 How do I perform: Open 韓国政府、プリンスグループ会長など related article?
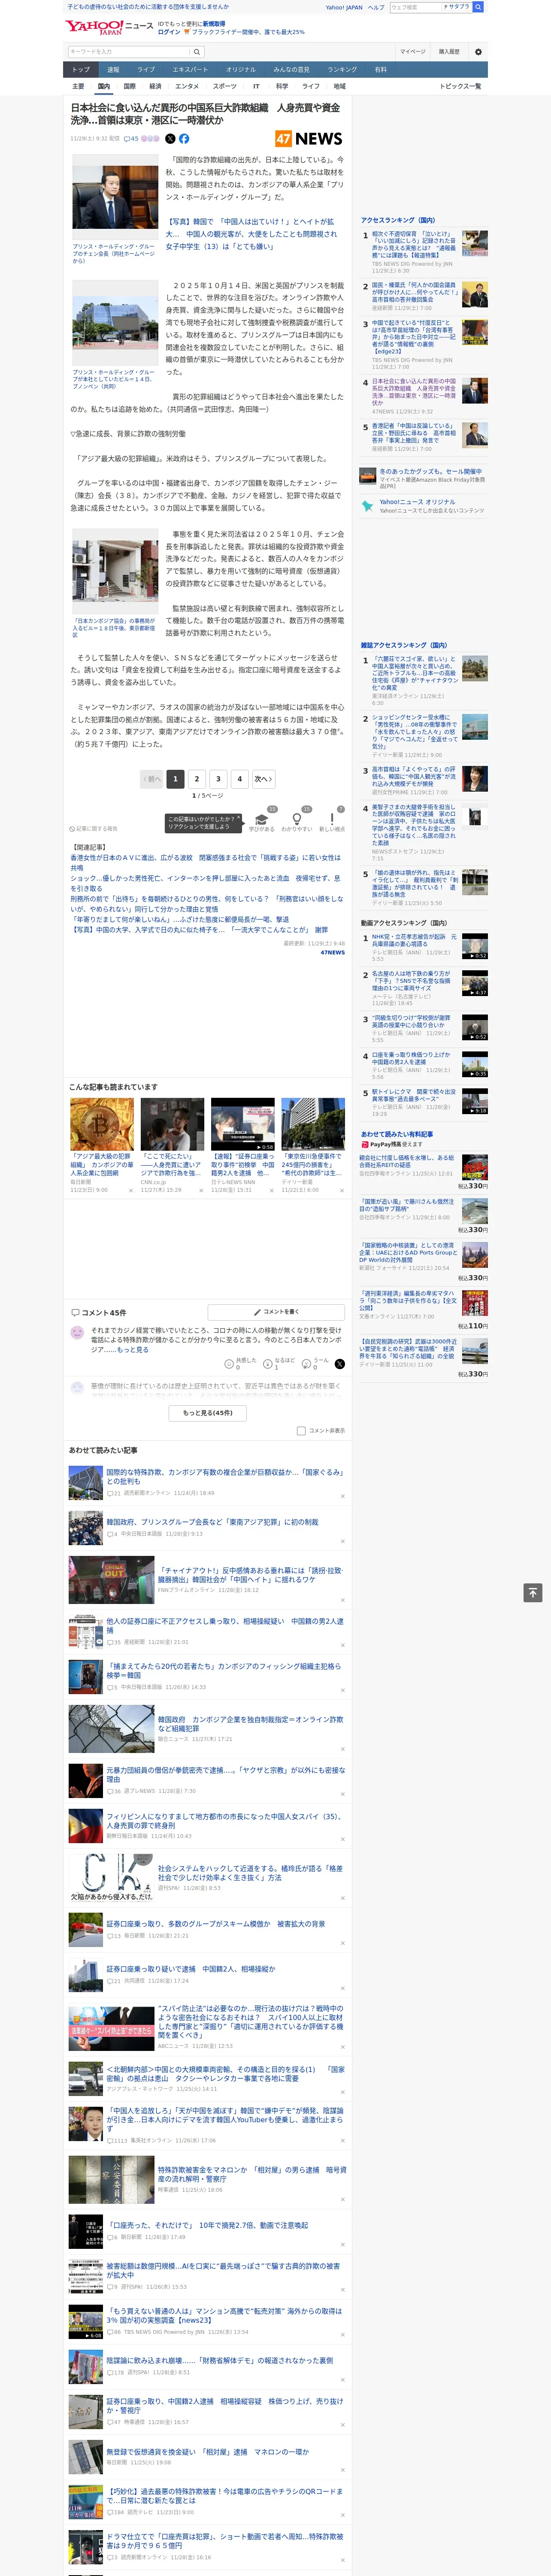pos(212,1522)
